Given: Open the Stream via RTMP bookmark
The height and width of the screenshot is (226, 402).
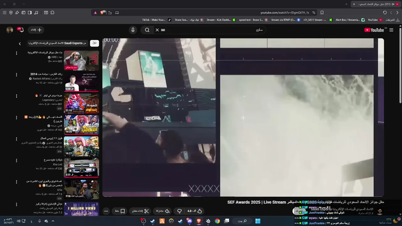Looking at the screenshot, I should click(x=285, y=20).
